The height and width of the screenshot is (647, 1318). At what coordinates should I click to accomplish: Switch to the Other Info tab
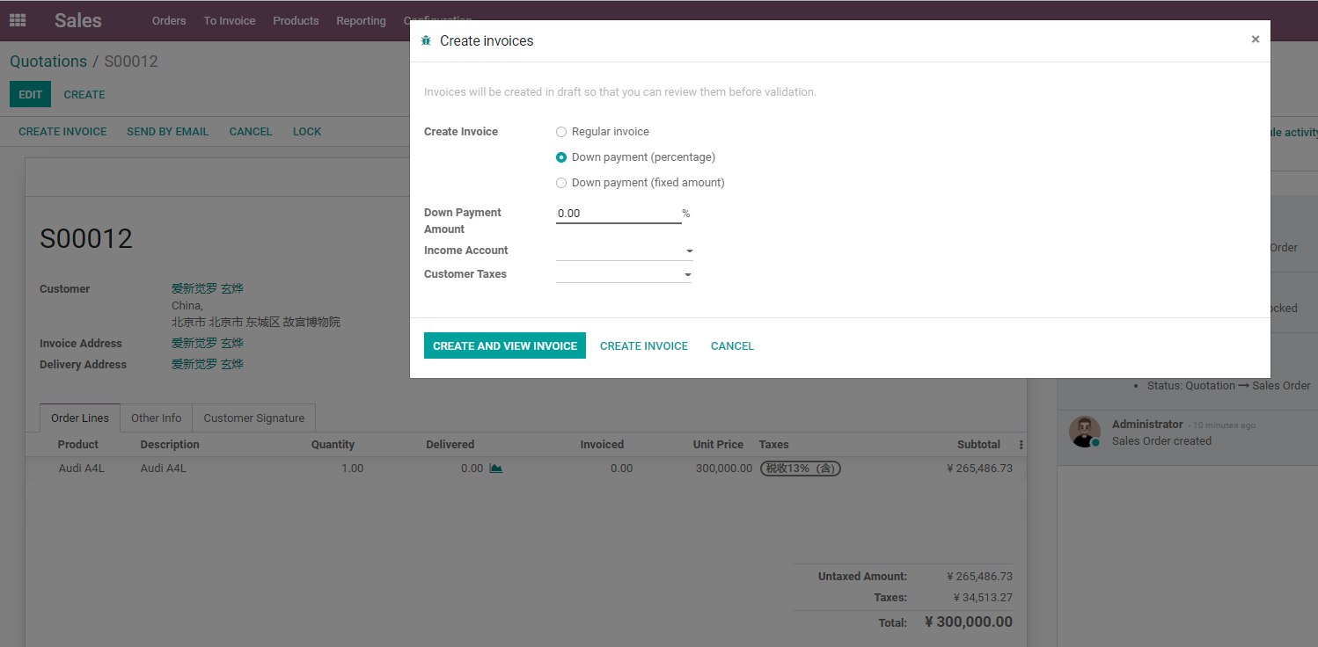tap(157, 418)
